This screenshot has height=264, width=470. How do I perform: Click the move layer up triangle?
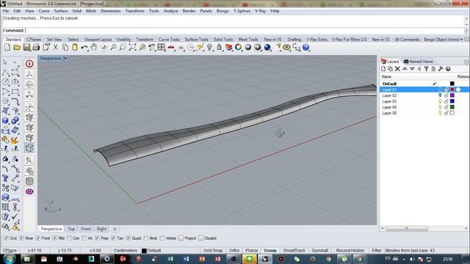coord(405,69)
